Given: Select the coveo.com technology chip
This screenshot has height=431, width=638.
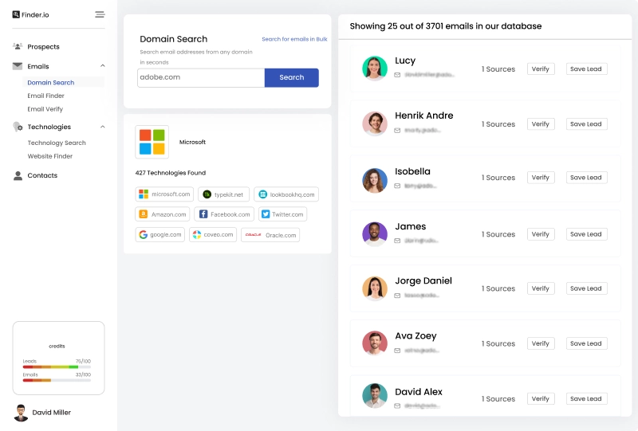Looking at the screenshot, I should [213, 234].
